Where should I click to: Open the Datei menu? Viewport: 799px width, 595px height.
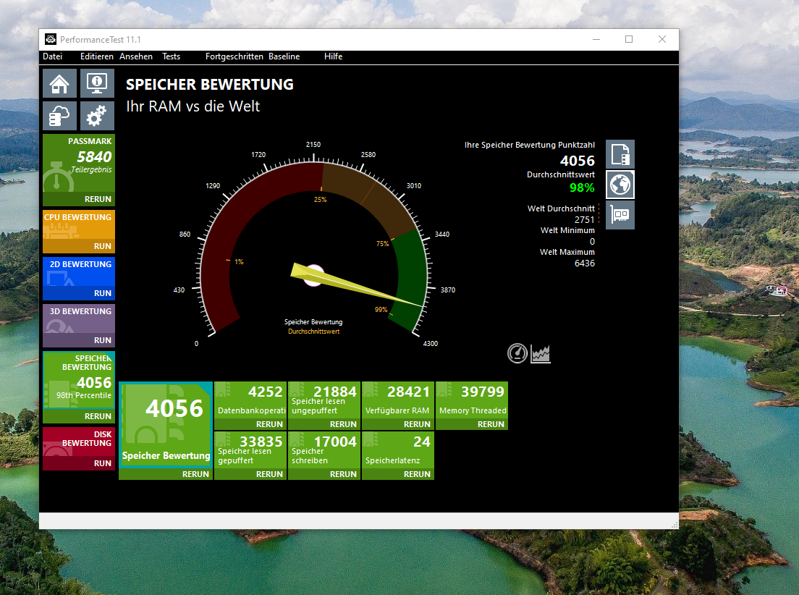point(53,56)
